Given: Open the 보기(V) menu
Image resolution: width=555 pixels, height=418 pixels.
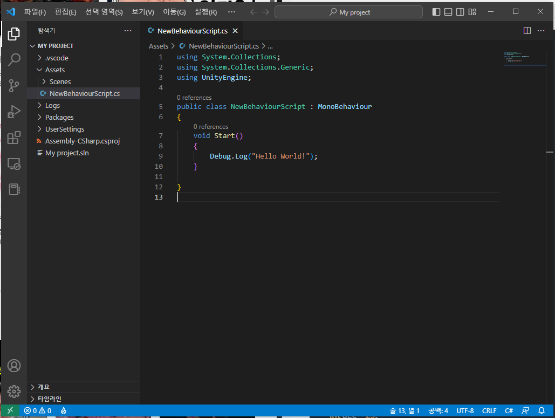Looking at the screenshot, I should pyautogui.click(x=142, y=12).
